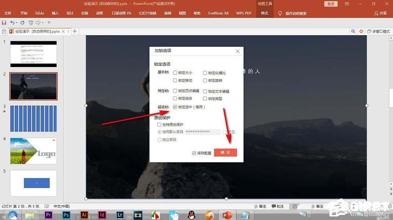The width and height of the screenshot is (393, 220).
Task: Switch to the 幻灯片放映 tab
Action: pyautogui.click(x=148, y=13)
